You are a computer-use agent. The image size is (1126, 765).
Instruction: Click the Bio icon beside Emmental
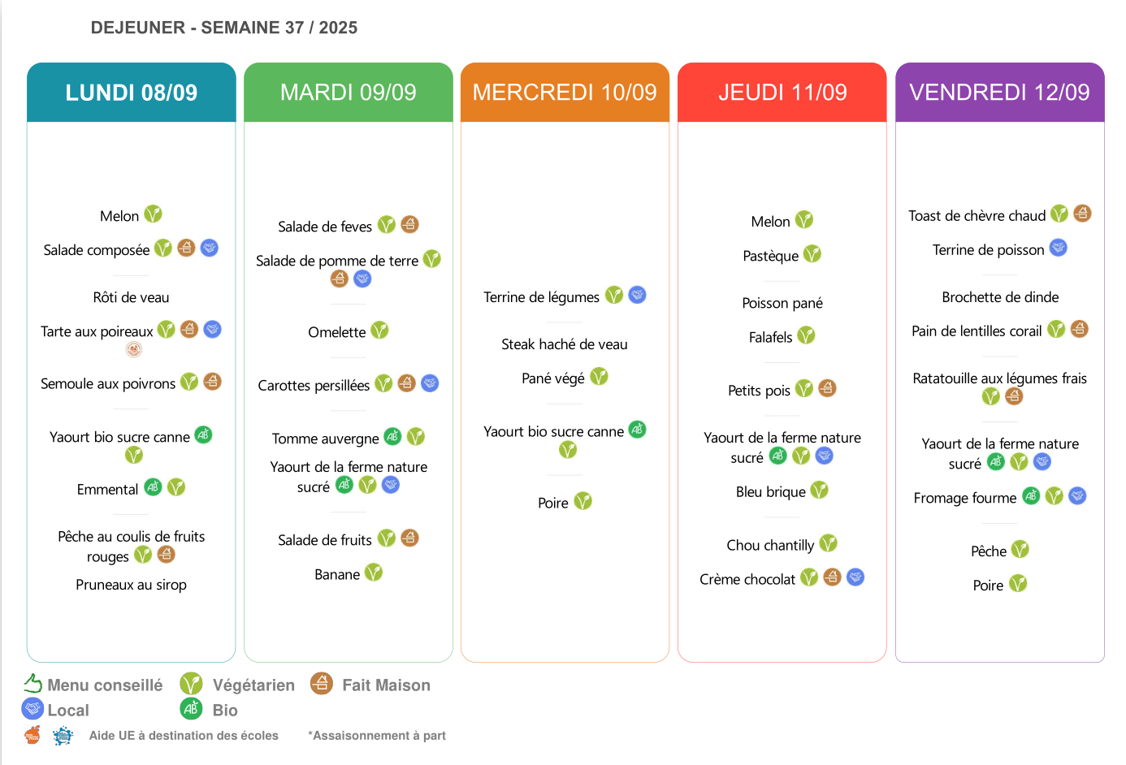tap(153, 487)
